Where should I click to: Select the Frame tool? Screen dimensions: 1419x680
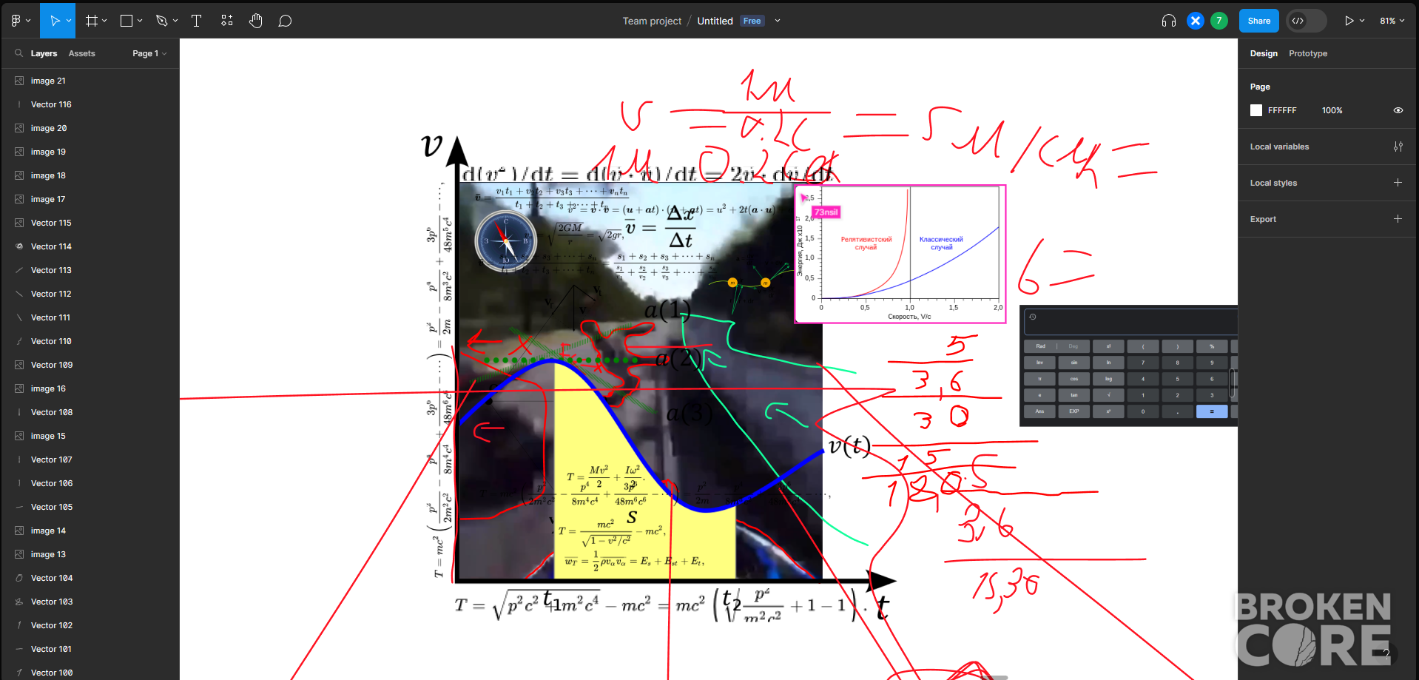click(x=92, y=21)
